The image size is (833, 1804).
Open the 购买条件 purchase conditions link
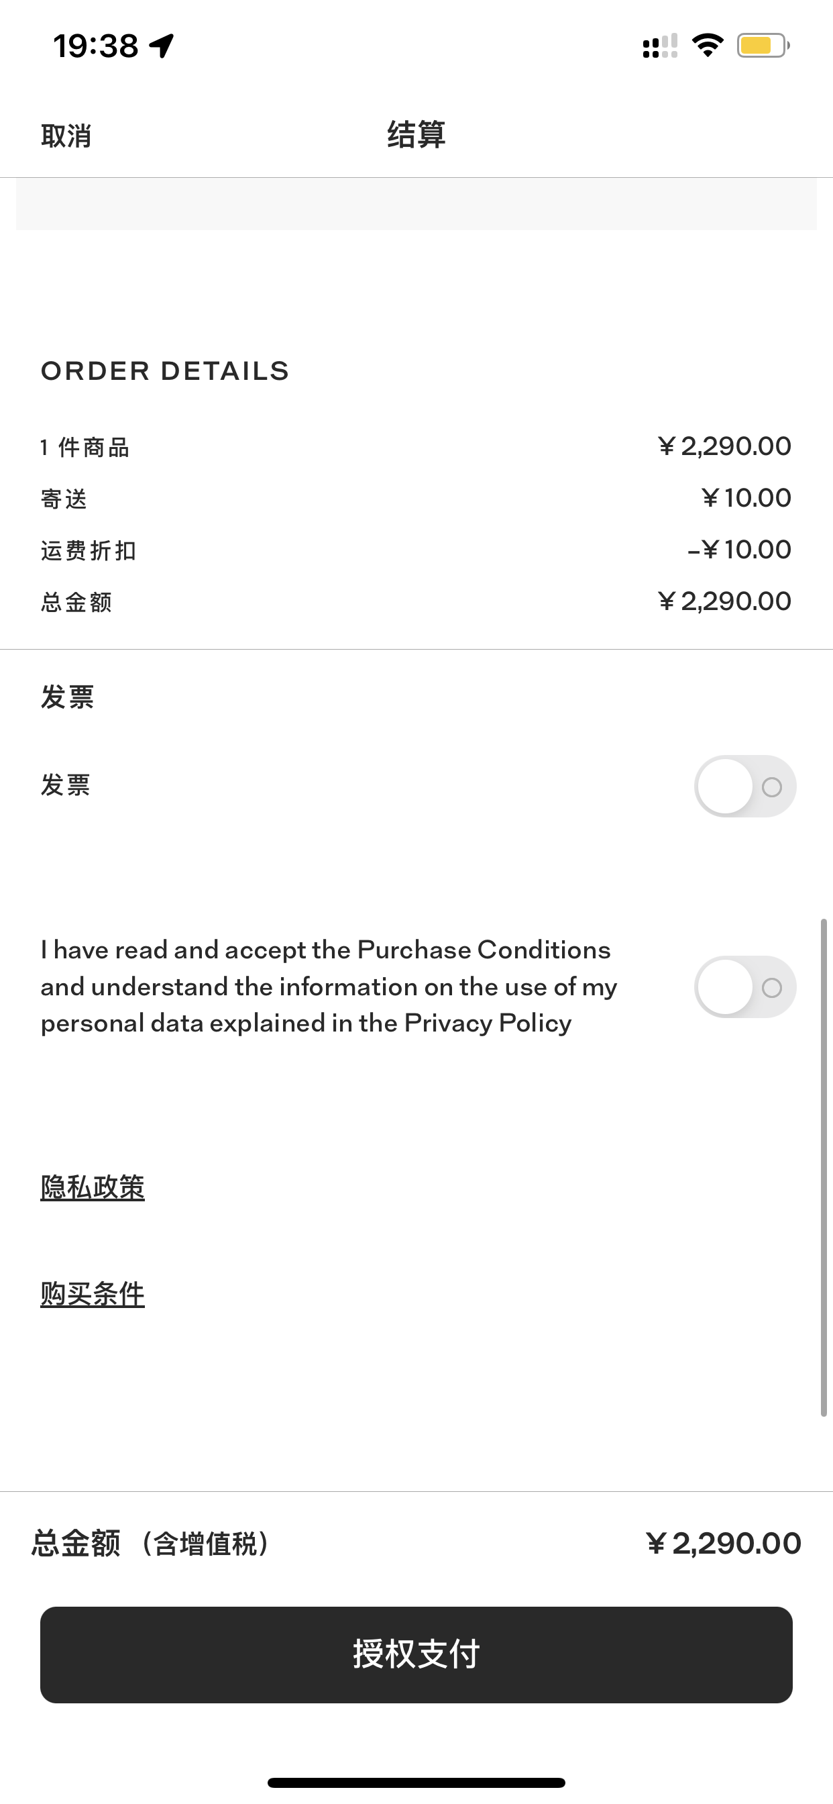pos(93,1294)
